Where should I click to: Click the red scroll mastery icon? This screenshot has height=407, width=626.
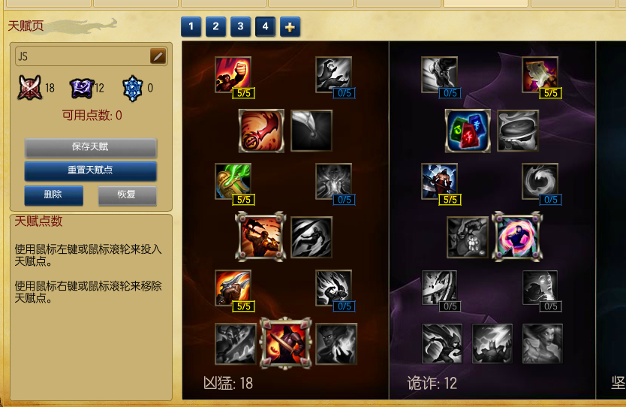click(x=261, y=131)
